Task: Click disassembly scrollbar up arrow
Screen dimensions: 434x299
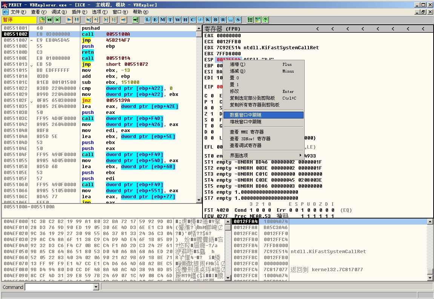Action: (199, 28)
